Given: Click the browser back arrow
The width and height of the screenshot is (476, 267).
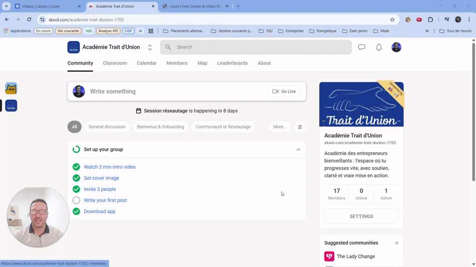Looking at the screenshot, I should point(7,19).
